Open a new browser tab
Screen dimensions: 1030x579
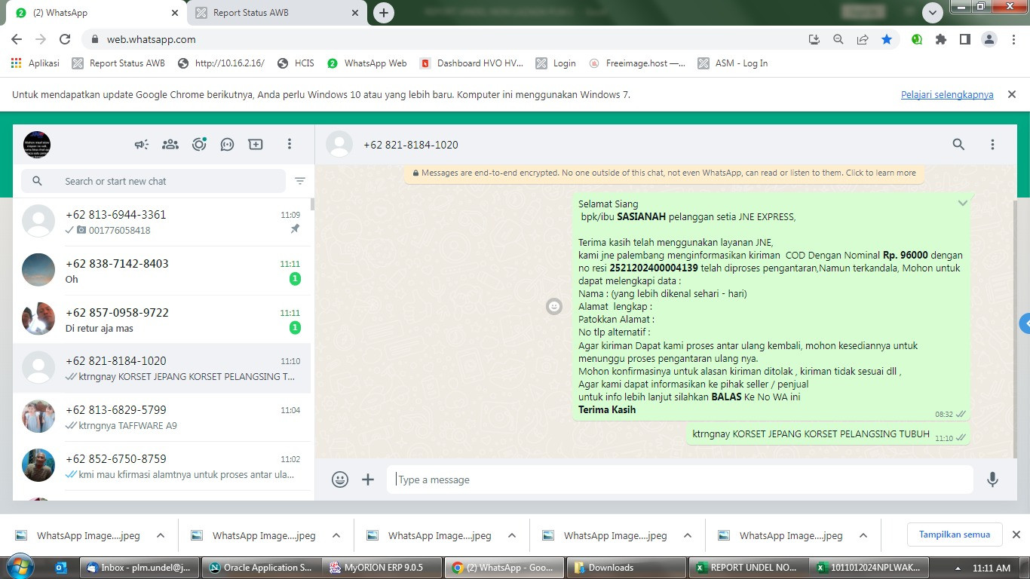click(384, 13)
